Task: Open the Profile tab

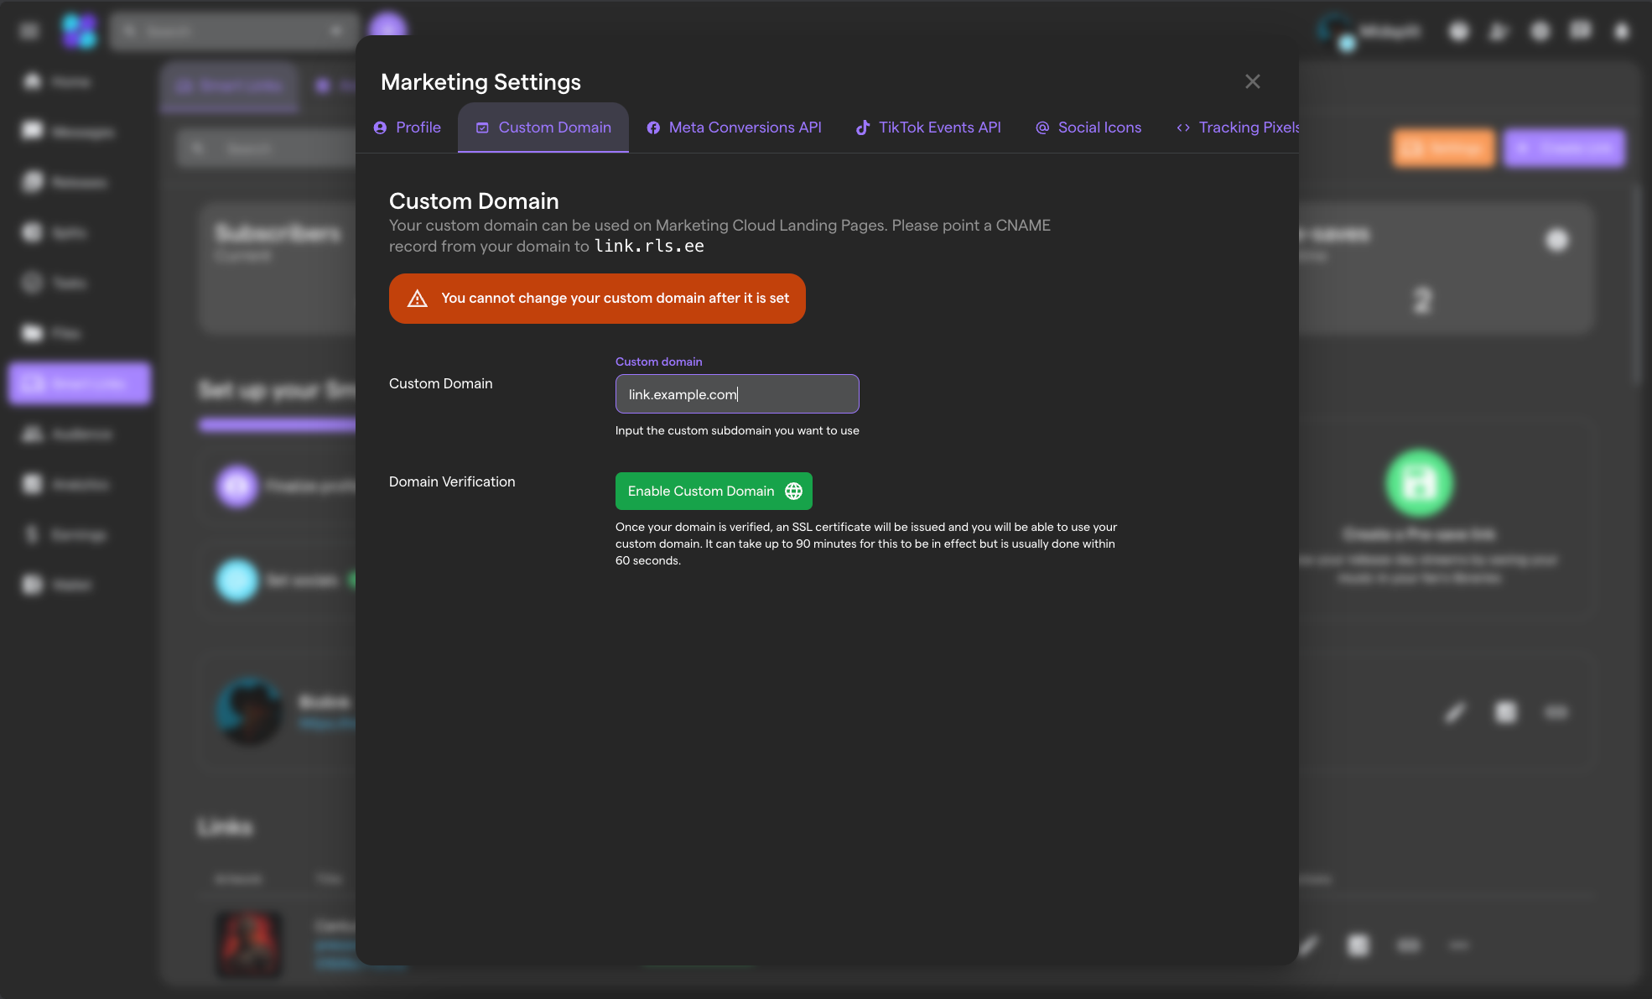Action: click(407, 127)
